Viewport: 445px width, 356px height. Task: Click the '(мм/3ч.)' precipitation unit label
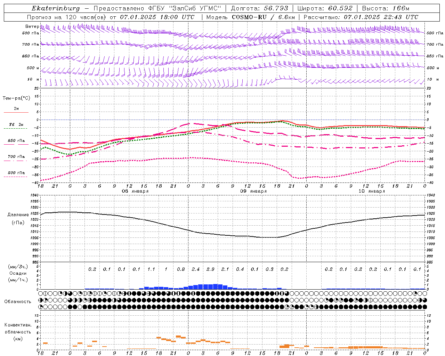tap(18, 267)
